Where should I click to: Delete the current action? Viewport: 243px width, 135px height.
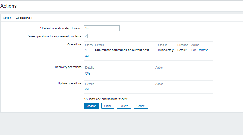click(124, 106)
